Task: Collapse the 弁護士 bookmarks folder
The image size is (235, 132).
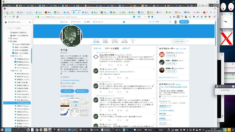Action: [x=9, y=41]
